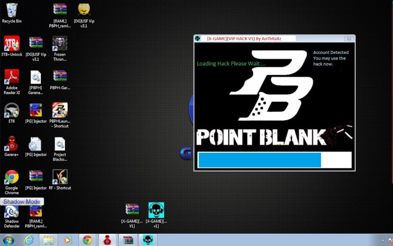Click the '[X-GAME][VIP HACK V1] By AnThRaXz' title
Image resolution: width=393 pixels, height=246 pixels.
coord(244,39)
